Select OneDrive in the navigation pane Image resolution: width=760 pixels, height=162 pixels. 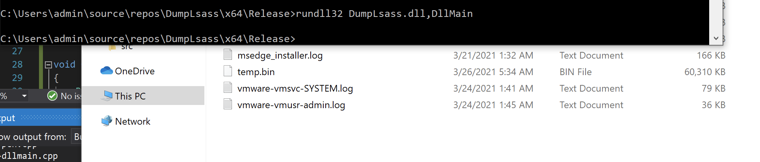[135, 71]
